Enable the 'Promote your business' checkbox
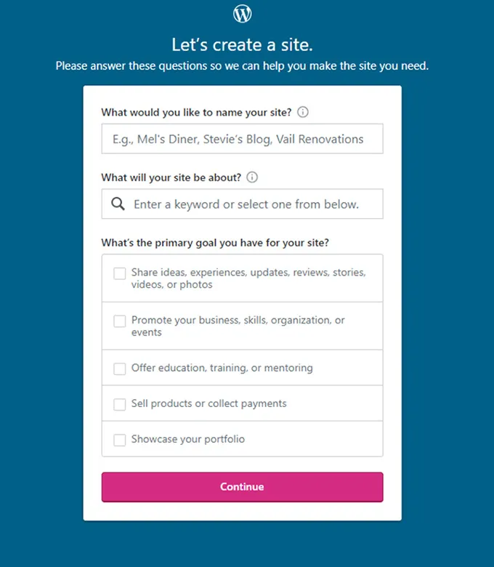This screenshot has height=567, width=494. pyautogui.click(x=120, y=321)
